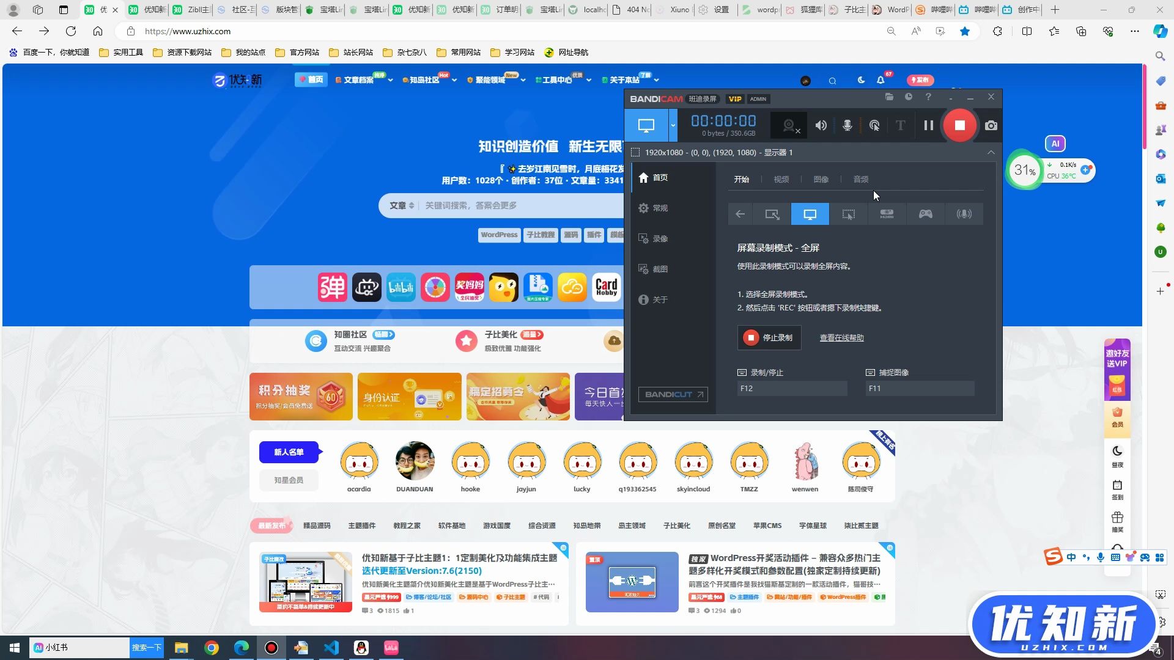The width and height of the screenshot is (1174, 660).
Task: Click the browser page refresh button
Action: [x=71, y=31]
